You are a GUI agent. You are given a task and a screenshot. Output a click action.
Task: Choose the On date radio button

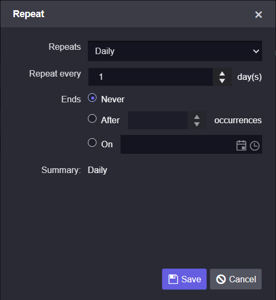point(92,142)
